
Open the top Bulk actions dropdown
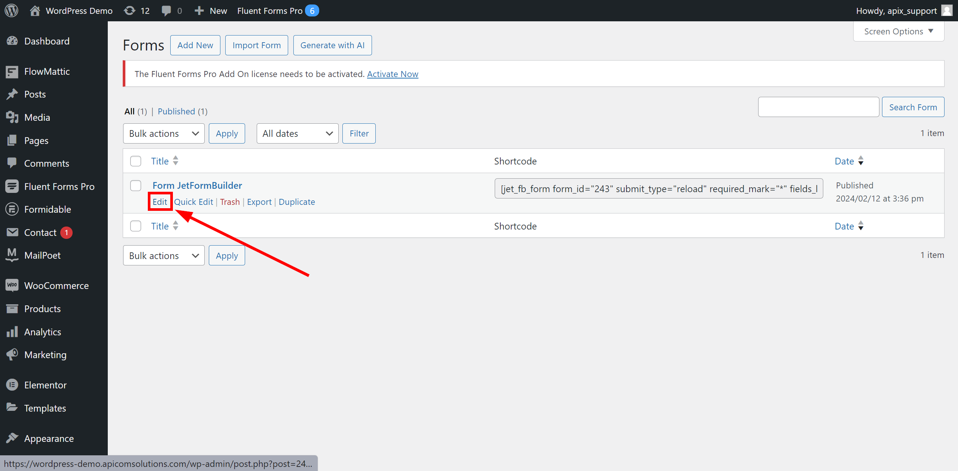(x=164, y=133)
